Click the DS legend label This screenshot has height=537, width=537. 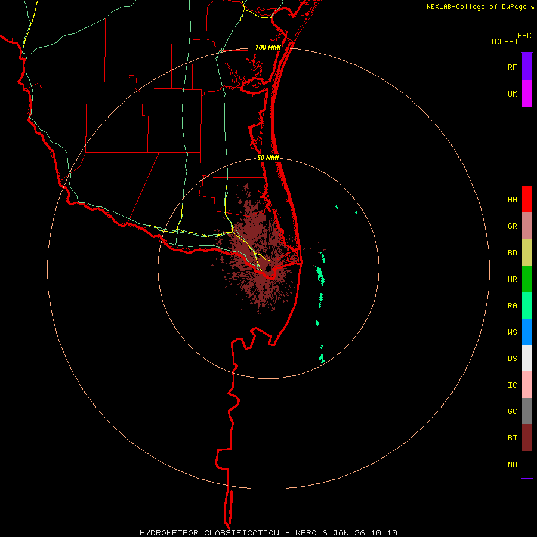point(513,359)
